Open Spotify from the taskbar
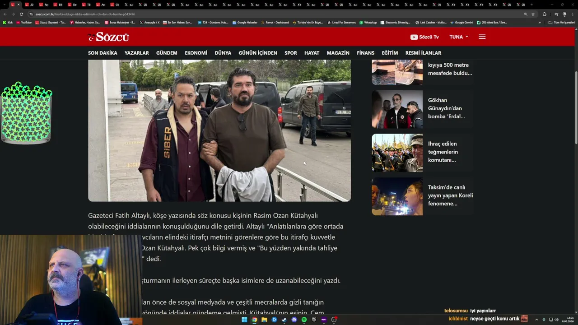 point(304,320)
